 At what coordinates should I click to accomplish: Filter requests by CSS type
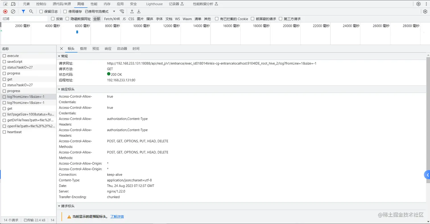click(x=131, y=19)
